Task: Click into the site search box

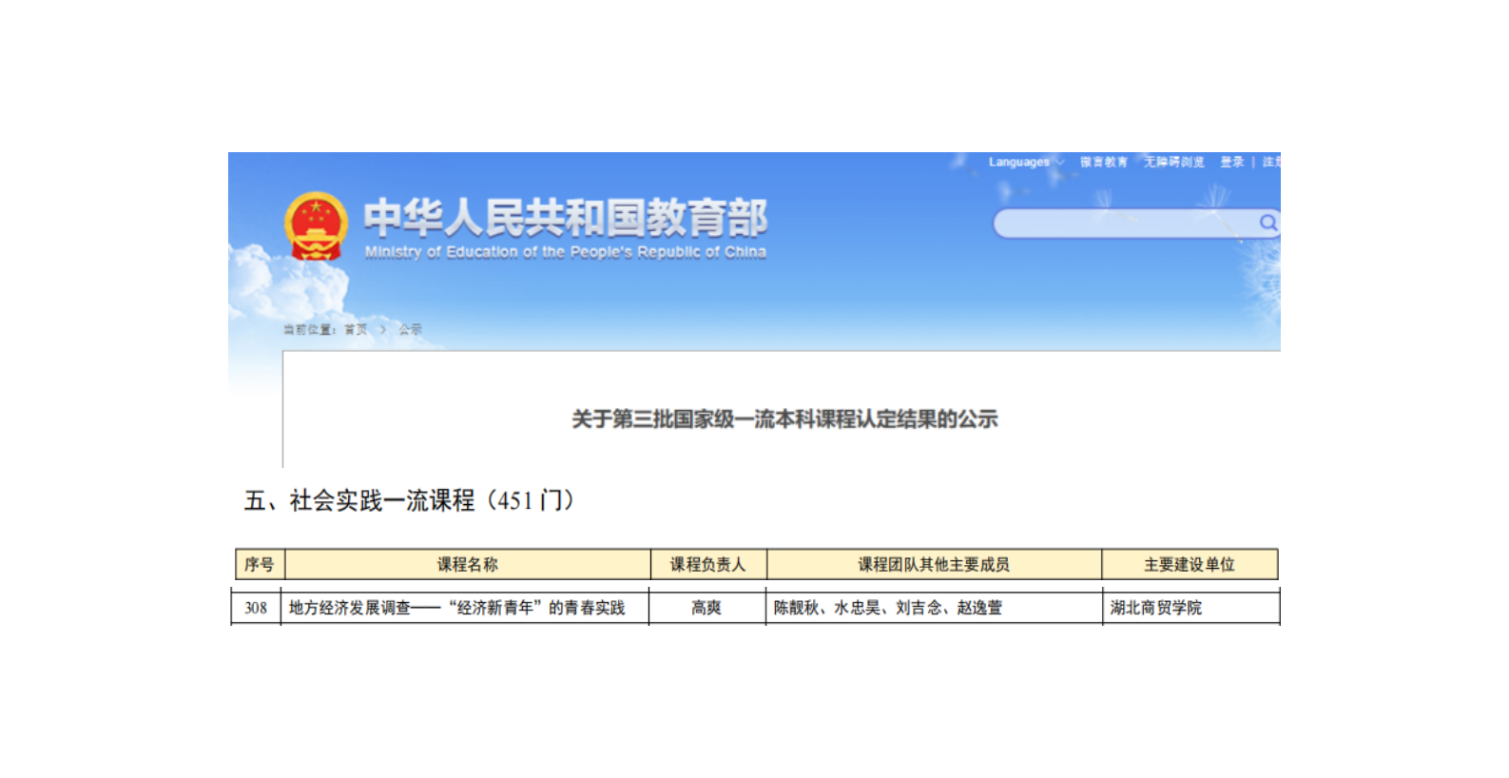Action: click(x=1124, y=224)
